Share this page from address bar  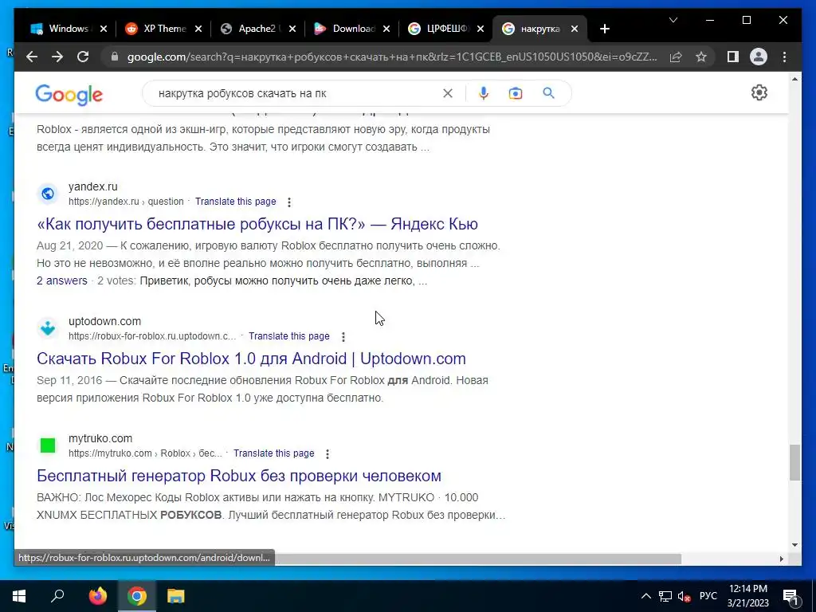tap(676, 57)
